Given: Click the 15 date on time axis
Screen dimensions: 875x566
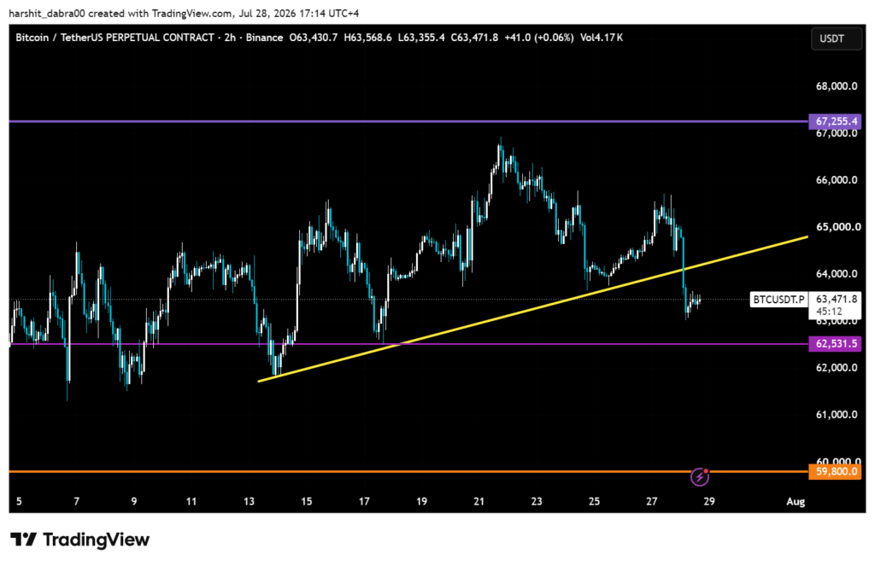Looking at the screenshot, I should click(x=307, y=501).
